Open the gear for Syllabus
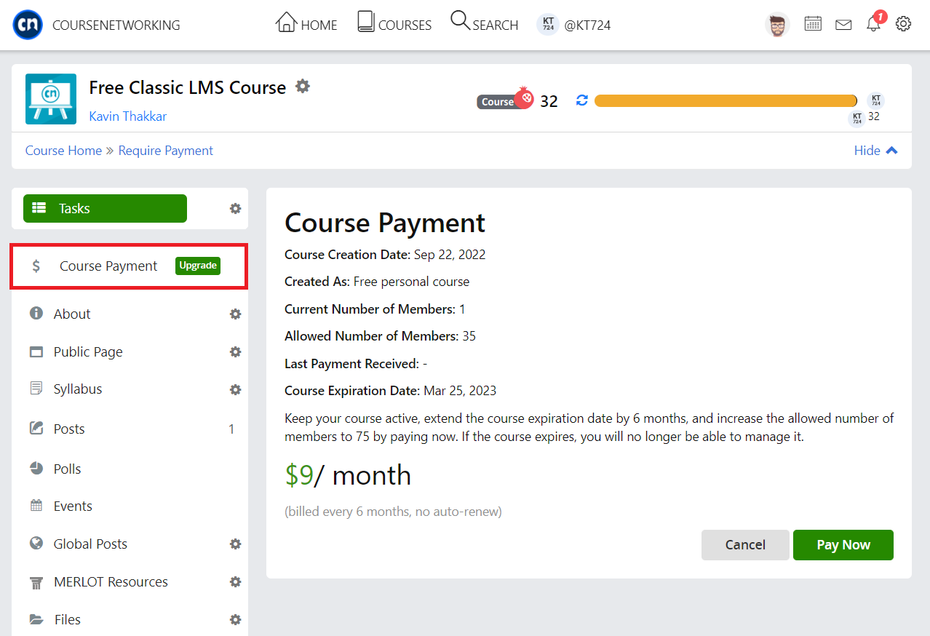The image size is (930, 636). click(235, 390)
